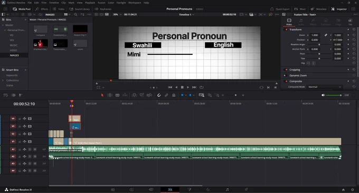The height and width of the screenshot is (193, 359).
Task: Open the media pool three-dot options
Action: pyautogui.click(x=89, y=14)
